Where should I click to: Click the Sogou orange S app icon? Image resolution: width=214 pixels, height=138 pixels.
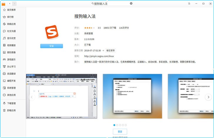click(52, 32)
